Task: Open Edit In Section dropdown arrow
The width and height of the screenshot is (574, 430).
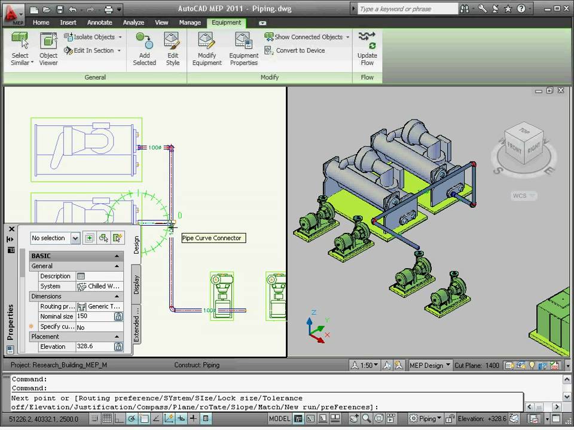Action: (x=119, y=50)
